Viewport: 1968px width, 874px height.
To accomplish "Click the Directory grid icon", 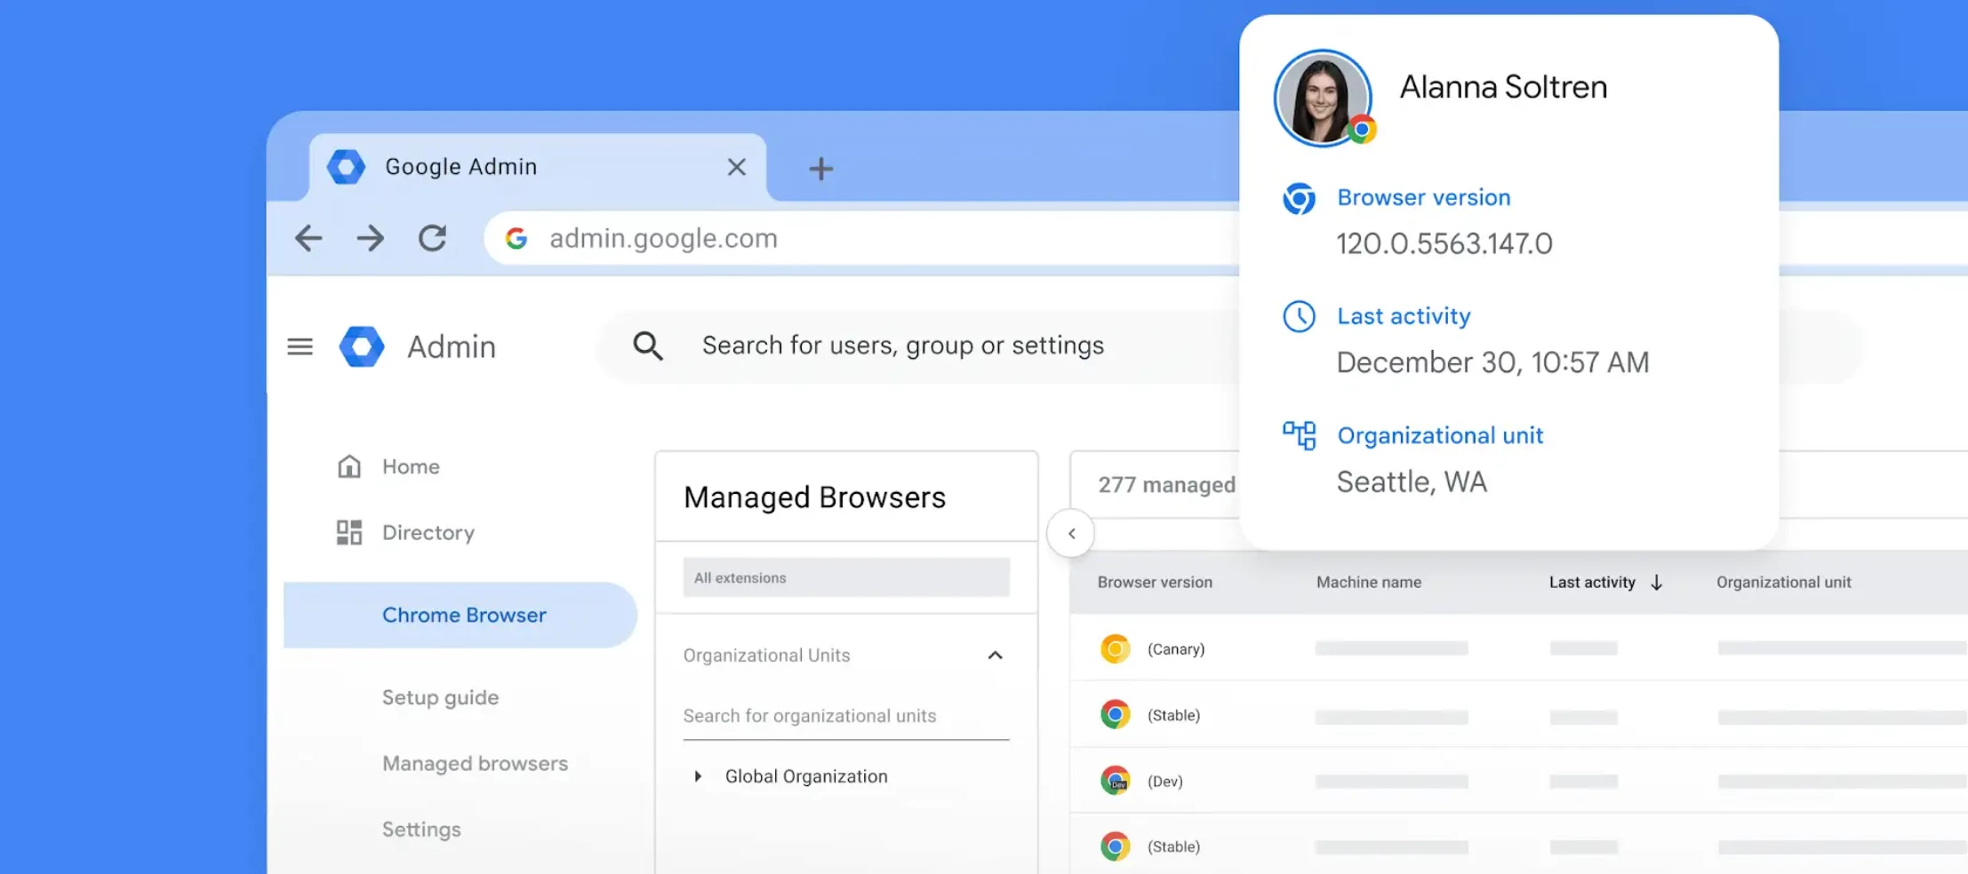I will click(349, 532).
